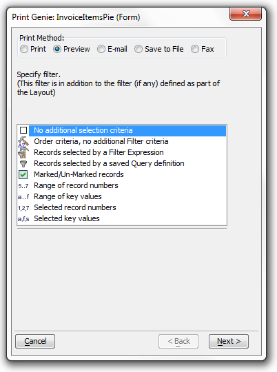Click the a..f key range icon
Screen dimensions: 277x372
[x=23, y=197]
